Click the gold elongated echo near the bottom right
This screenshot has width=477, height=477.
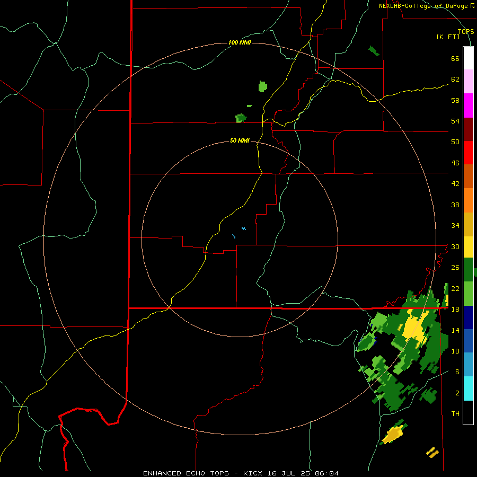(x=393, y=435)
